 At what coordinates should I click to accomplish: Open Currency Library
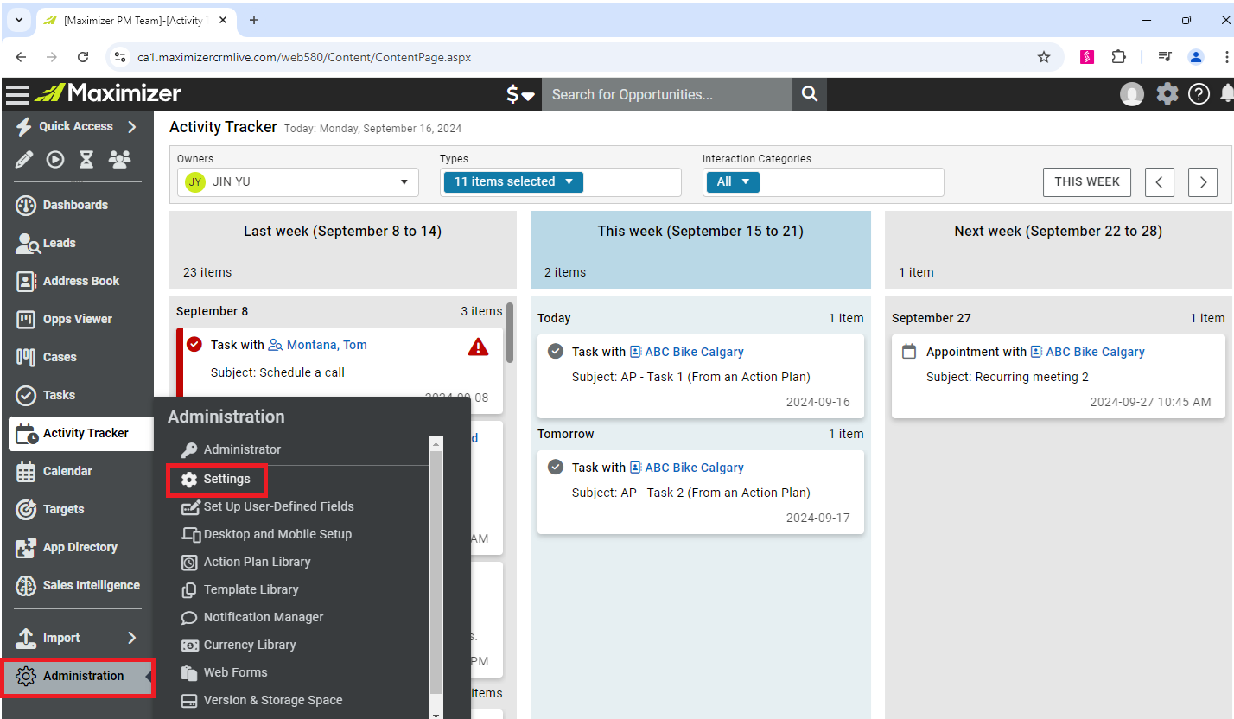[238, 645]
